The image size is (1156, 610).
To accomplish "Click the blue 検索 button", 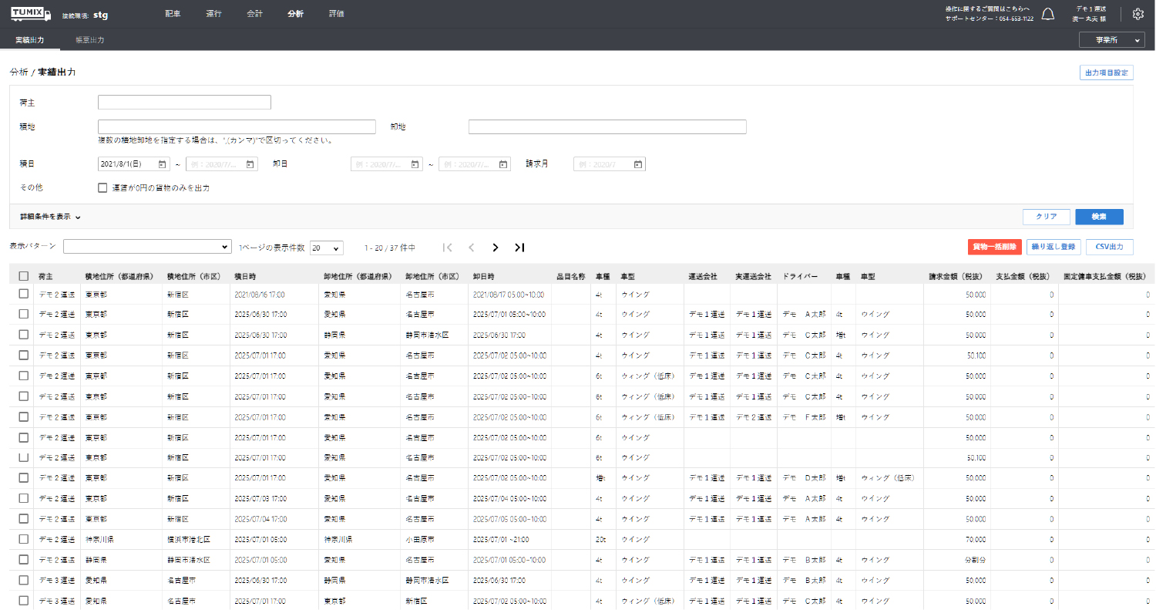I will pyautogui.click(x=1099, y=217).
